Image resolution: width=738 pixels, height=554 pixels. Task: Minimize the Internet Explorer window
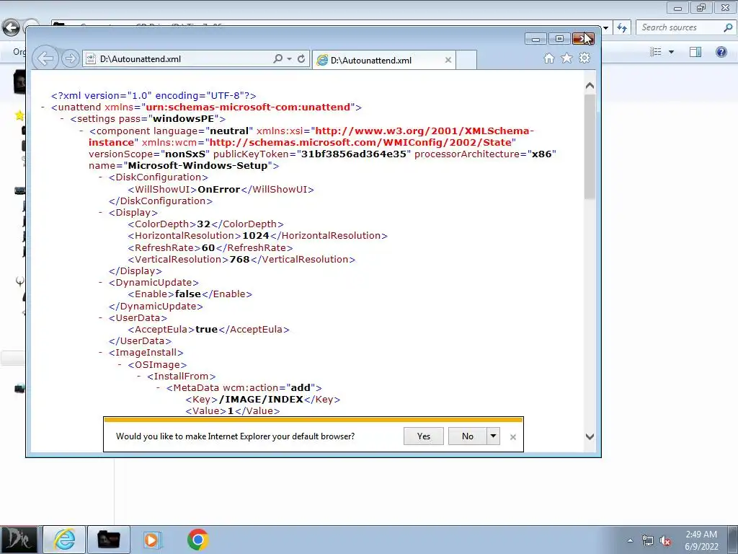click(535, 39)
